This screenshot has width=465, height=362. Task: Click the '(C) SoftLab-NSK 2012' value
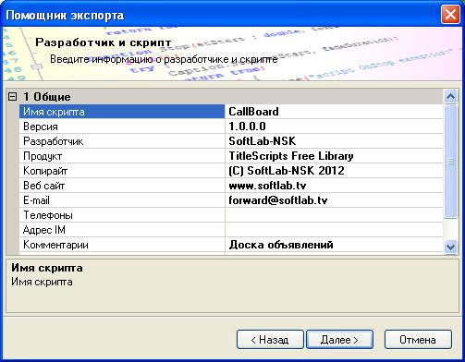[x=335, y=171]
